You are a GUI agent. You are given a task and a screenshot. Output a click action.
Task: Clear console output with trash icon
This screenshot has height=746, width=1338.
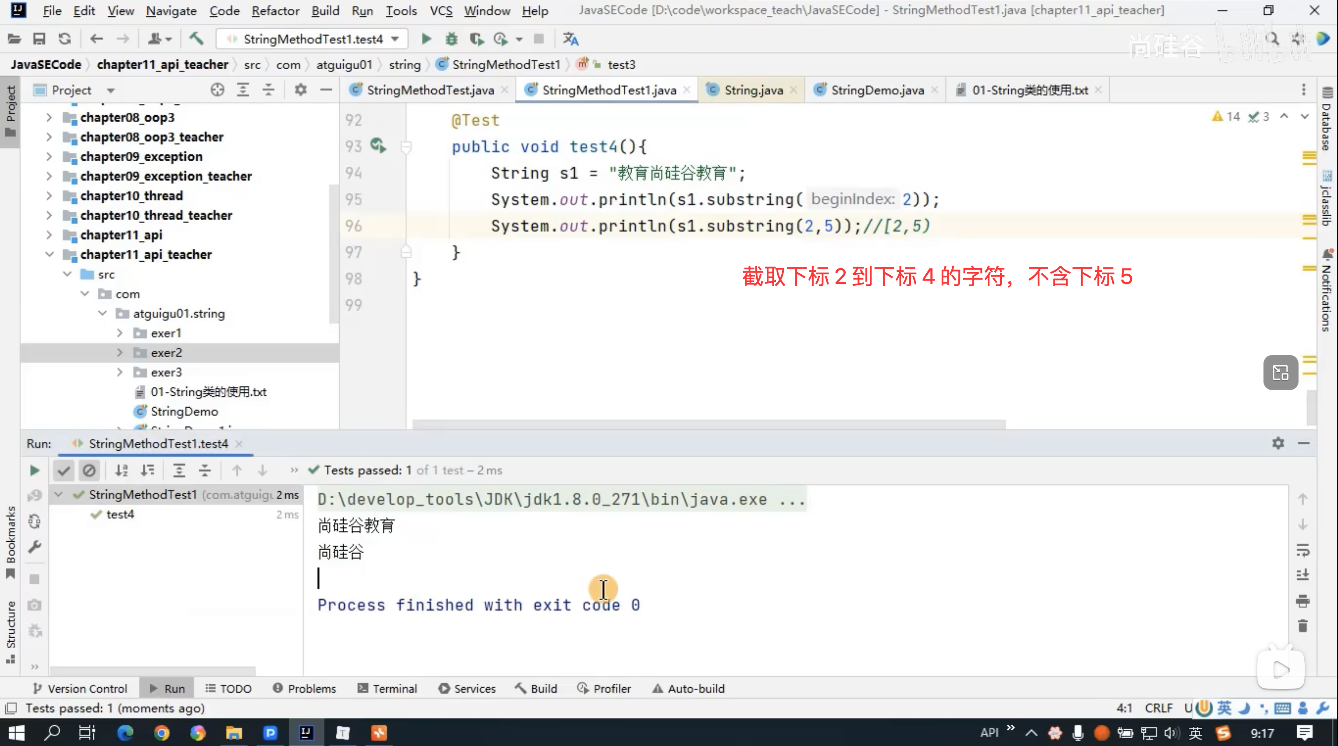1302,626
